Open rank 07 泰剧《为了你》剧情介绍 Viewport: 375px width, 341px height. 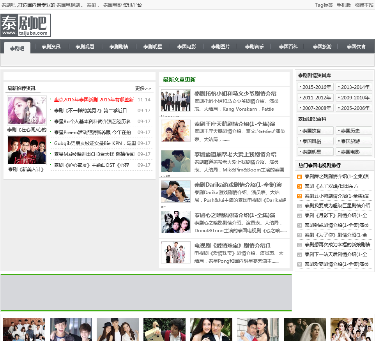336,235
